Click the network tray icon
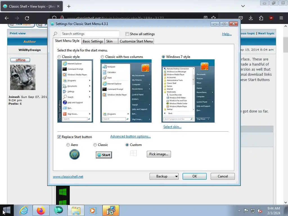The image size is (288, 216). [x=253, y=211]
